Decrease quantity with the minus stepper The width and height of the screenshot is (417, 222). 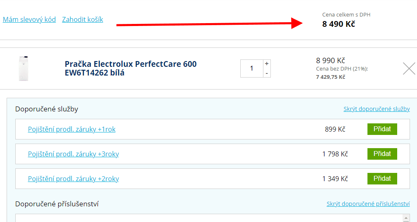point(267,73)
